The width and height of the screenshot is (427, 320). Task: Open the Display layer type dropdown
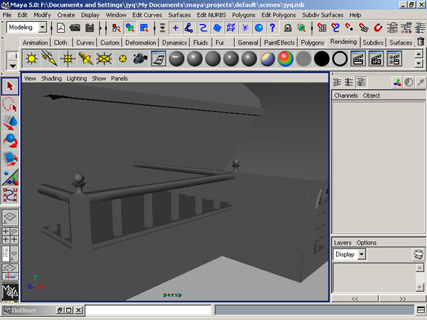pos(361,255)
